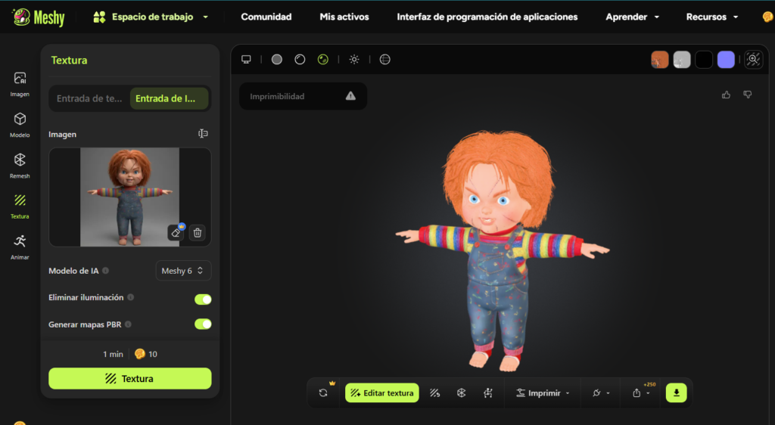
Task: Click the rigging figure icon in bottom toolbar
Action: (488, 393)
